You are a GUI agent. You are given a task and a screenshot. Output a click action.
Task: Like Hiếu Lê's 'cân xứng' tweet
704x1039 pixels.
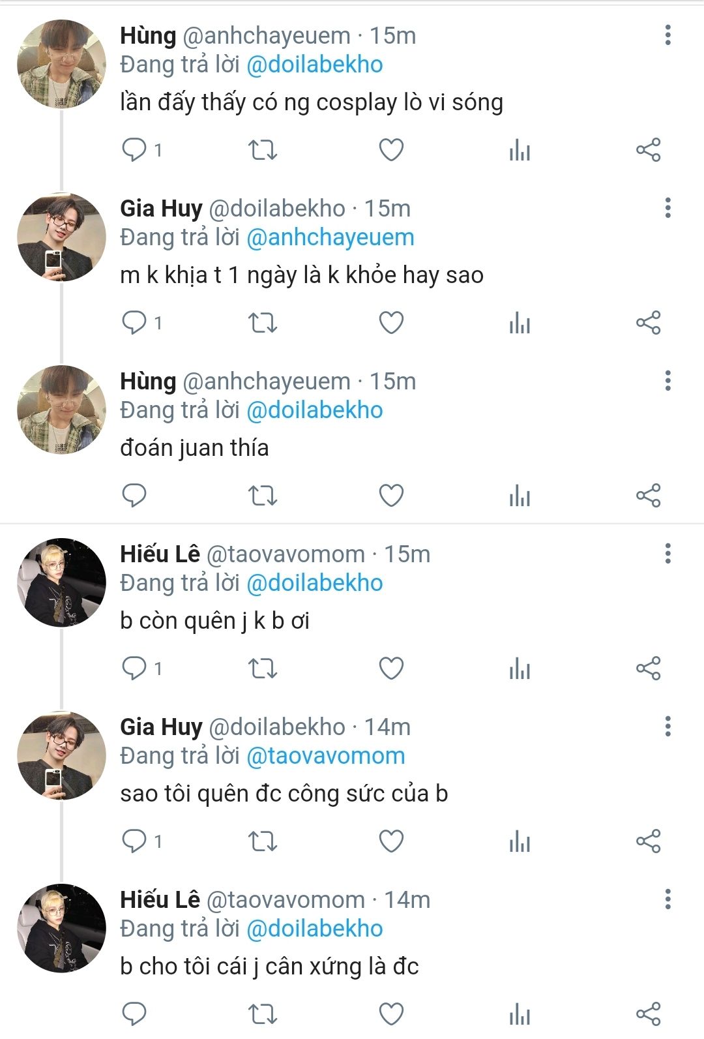point(391,1014)
